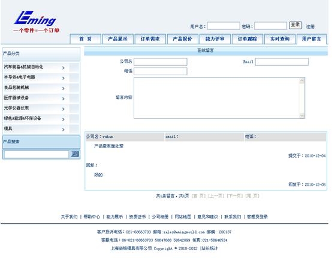Screen dimensions: 332x258
Task: Open the 网站地图 footer link
Action: [183, 217]
